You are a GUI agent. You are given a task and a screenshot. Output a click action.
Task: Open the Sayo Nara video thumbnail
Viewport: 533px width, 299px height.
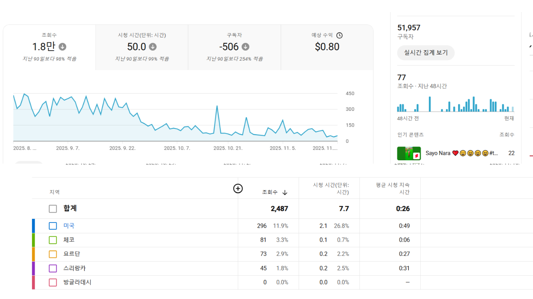(409, 153)
